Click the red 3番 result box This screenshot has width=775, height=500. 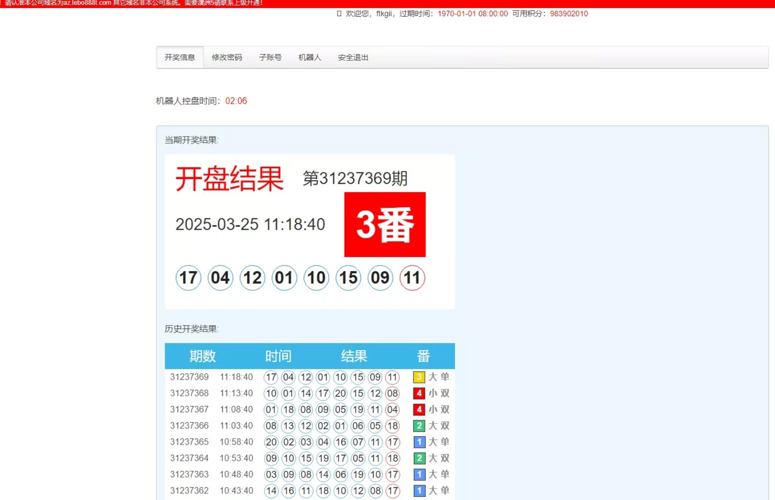coord(385,224)
